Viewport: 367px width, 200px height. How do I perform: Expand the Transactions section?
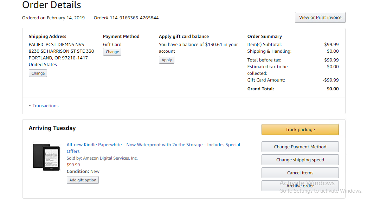click(x=45, y=106)
